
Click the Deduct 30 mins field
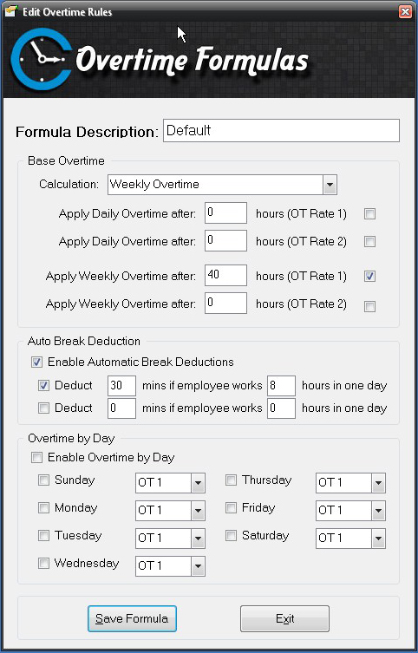[x=121, y=385]
